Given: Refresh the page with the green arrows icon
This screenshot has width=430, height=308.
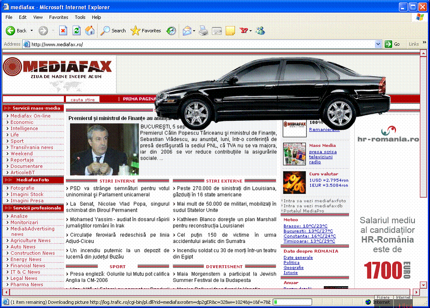Looking at the screenshot, I should coord(76,31).
